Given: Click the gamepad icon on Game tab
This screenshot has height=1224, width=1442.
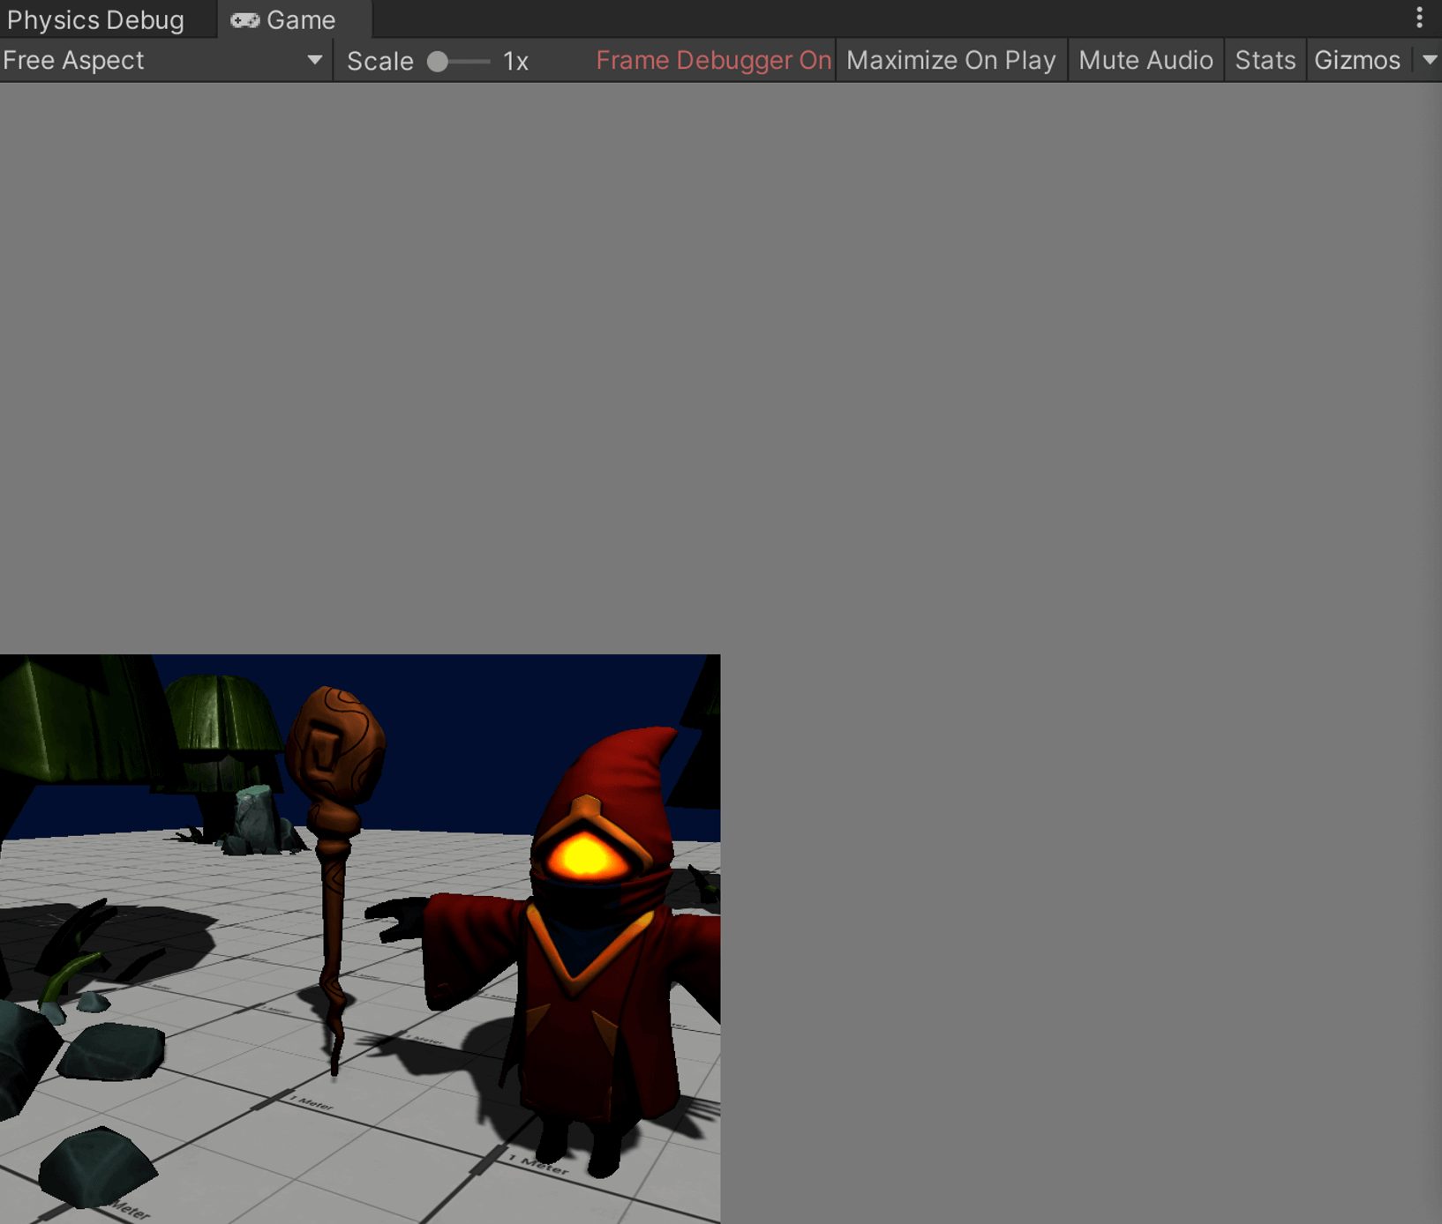Looking at the screenshot, I should coord(244,20).
